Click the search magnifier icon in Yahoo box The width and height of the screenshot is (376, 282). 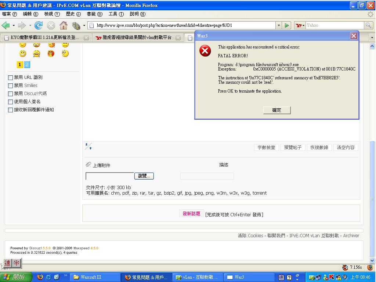pyautogui.click(x=368, y=25)
